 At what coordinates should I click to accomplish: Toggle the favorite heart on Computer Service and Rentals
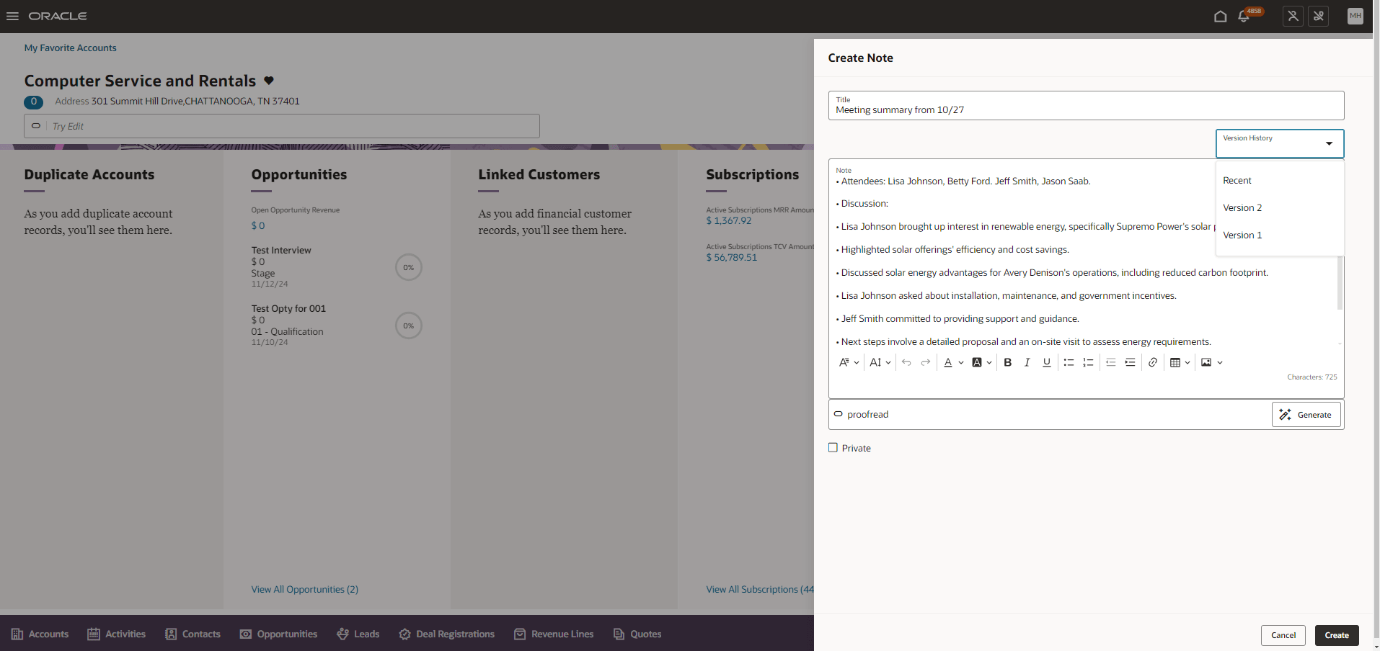(x=267, y=81)
